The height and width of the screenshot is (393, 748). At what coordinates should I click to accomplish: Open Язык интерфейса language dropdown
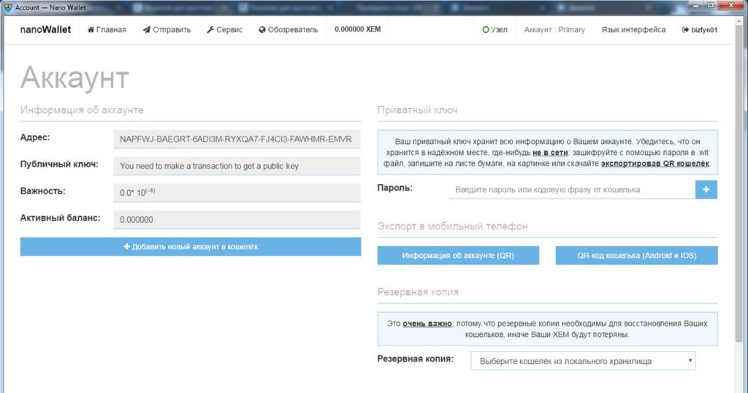pyautogui.click(x=633, y=29)
